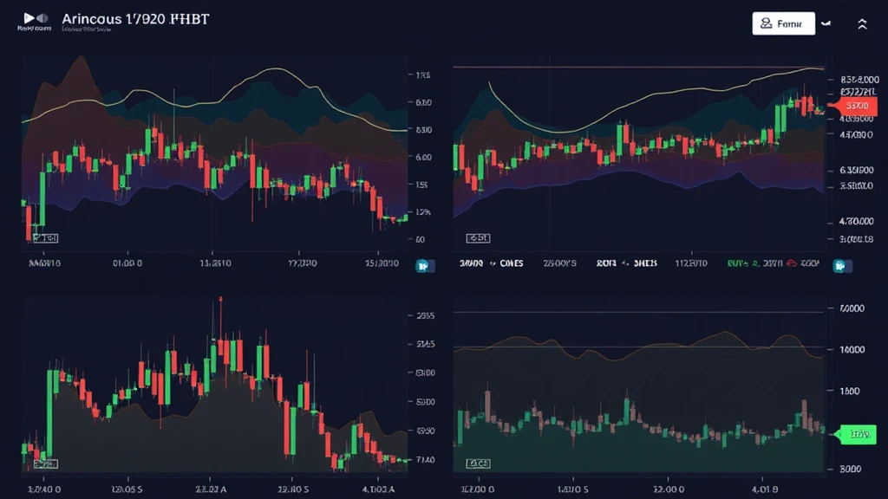Click the double-chevron expander in the top-right corner
The image size is (888, 499).
coord(863,23)
